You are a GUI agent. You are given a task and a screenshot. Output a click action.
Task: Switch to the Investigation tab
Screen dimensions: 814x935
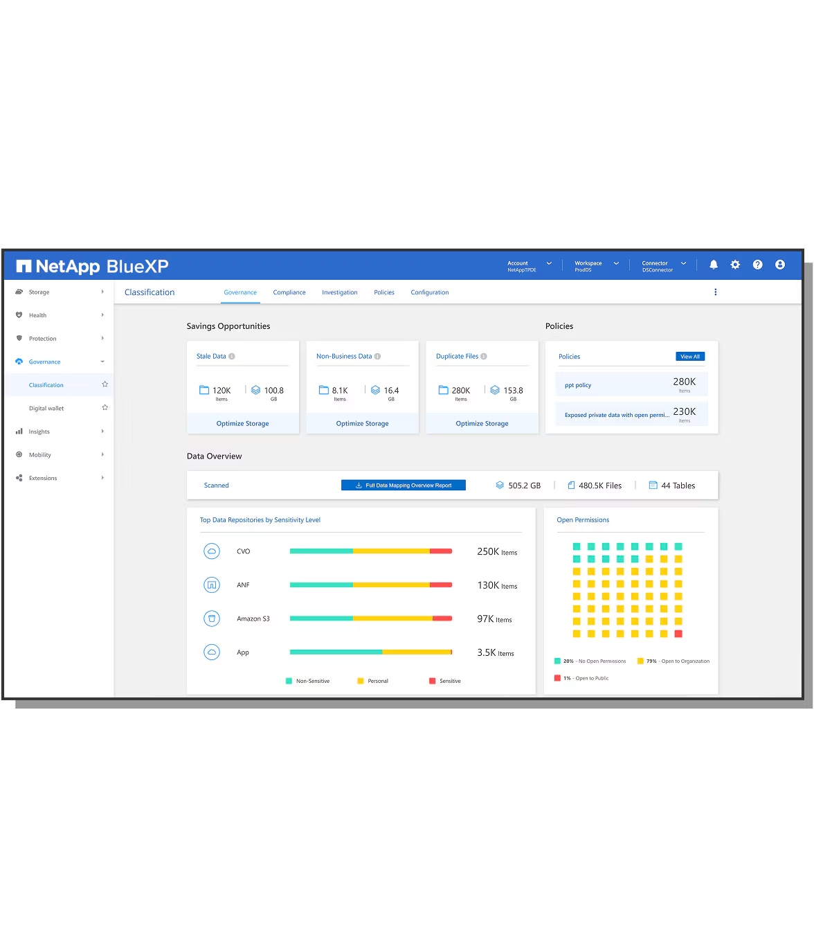click(340, 292)
